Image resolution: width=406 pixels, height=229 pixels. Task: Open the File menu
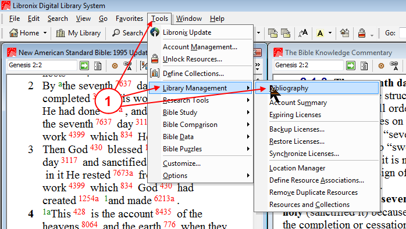click(x=15, y=19)
